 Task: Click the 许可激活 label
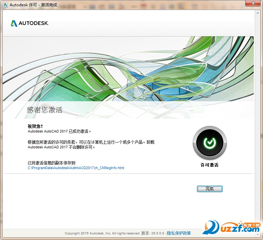(209, 165)
